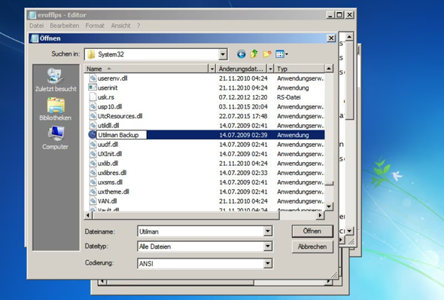Click the Editor window vertical scrollbar thumb
444x300 pixels.
click(349, 81)
